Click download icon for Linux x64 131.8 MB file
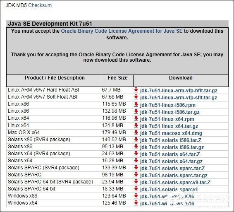The width and height of the screenshot is (234, 212). pyautogui.click(x=136, y=125)
